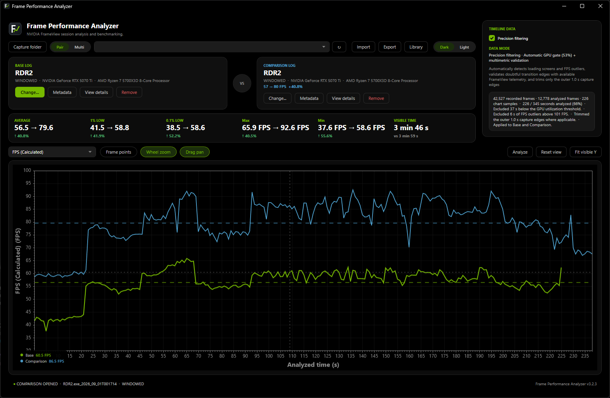610x398 pixels.
Task: View details of the base log
Action: (x=96, y=92)
